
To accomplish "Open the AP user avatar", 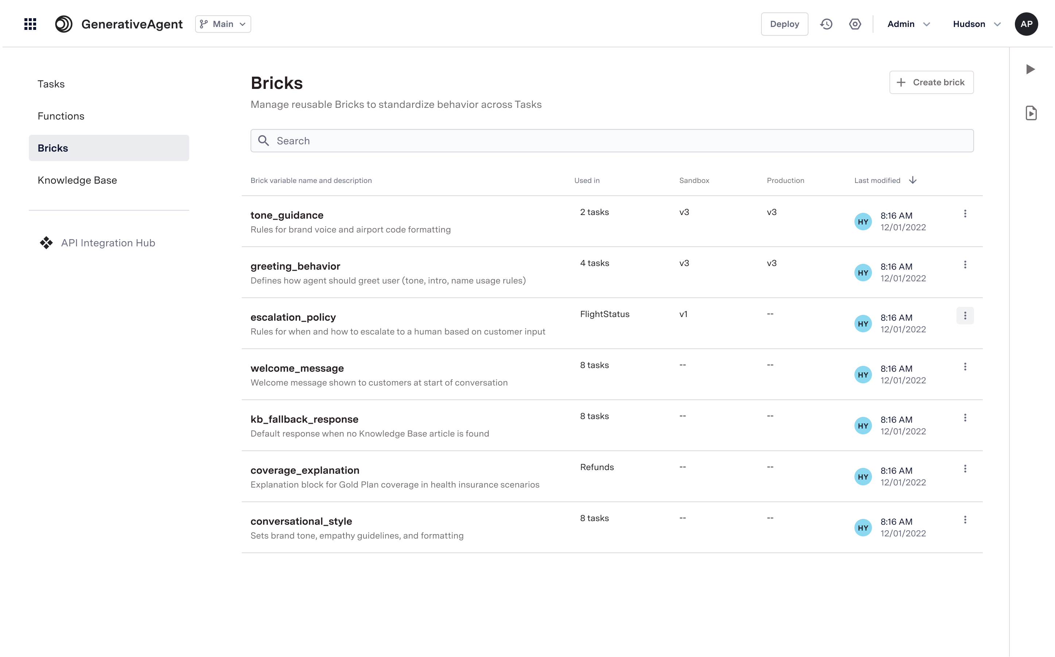I will coord(1026,24).
